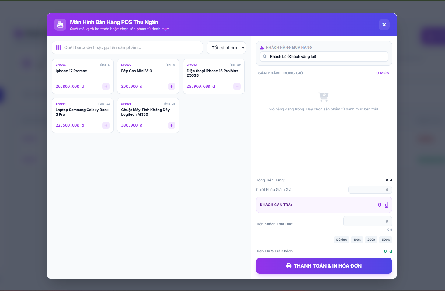This screenshot has height=291, width=445.
Task: Select the Bếp Gas Mini V10 product name
Action: [x=137, y=71]
